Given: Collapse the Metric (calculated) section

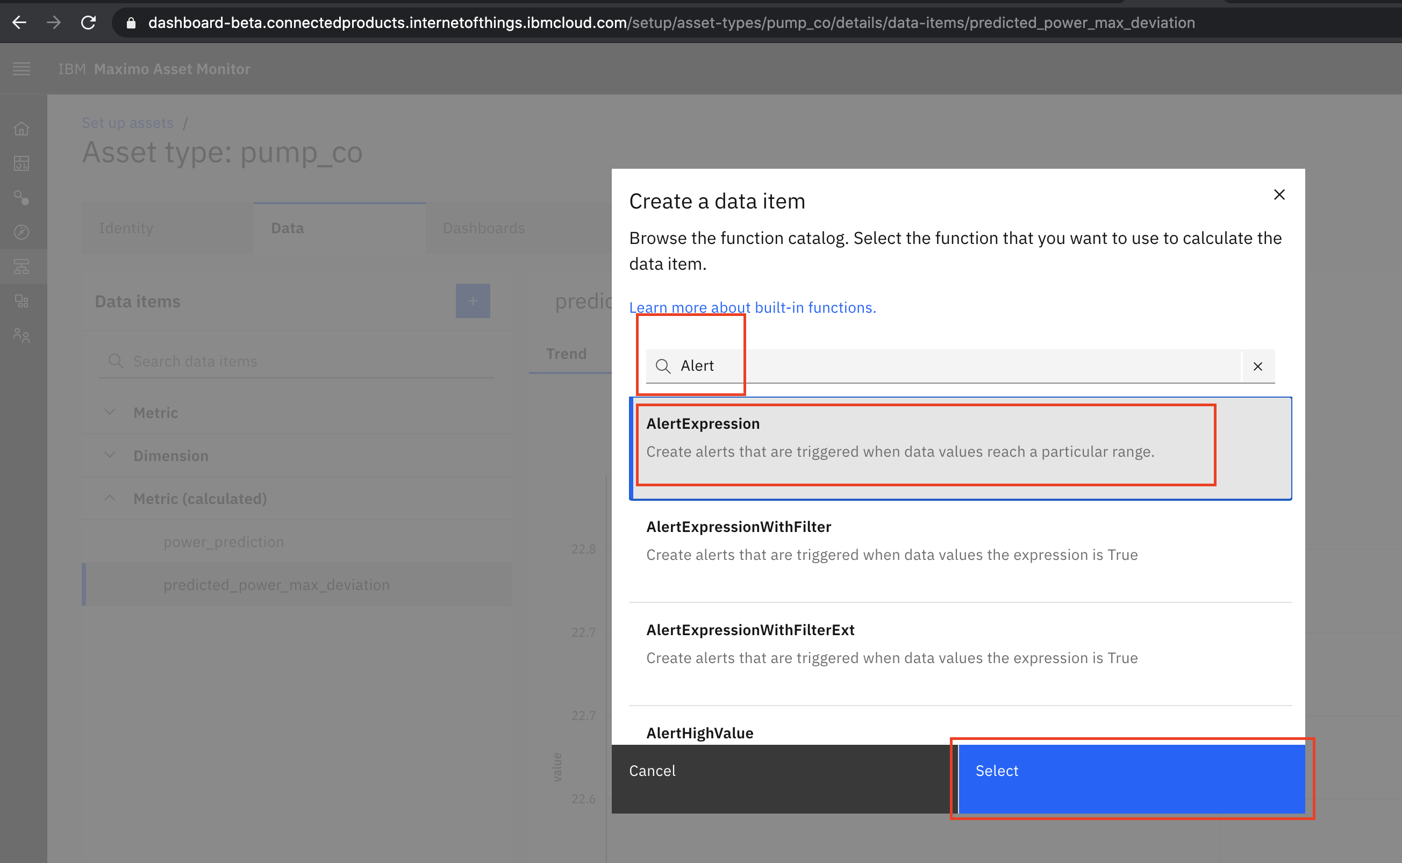Looking at the screenshot, I should coord(110,498).
